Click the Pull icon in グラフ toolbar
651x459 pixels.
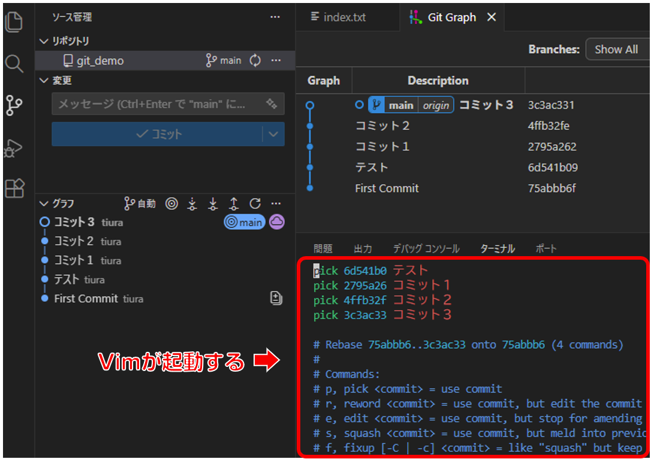click(x=213, y=203)
